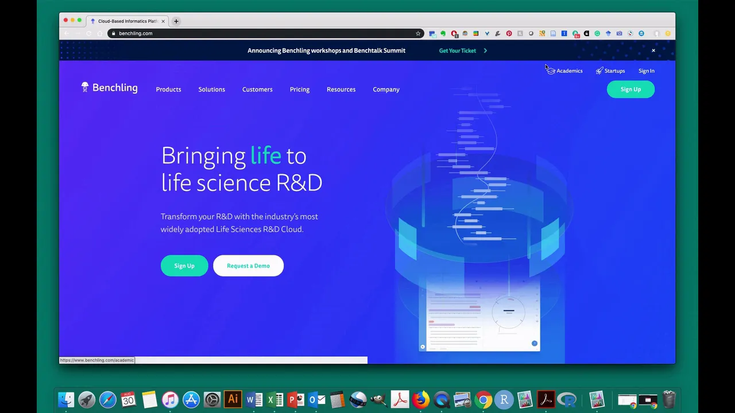Open Firefox from the dock
The width and height of the screenshot is (735, 413).
point(420,399)
